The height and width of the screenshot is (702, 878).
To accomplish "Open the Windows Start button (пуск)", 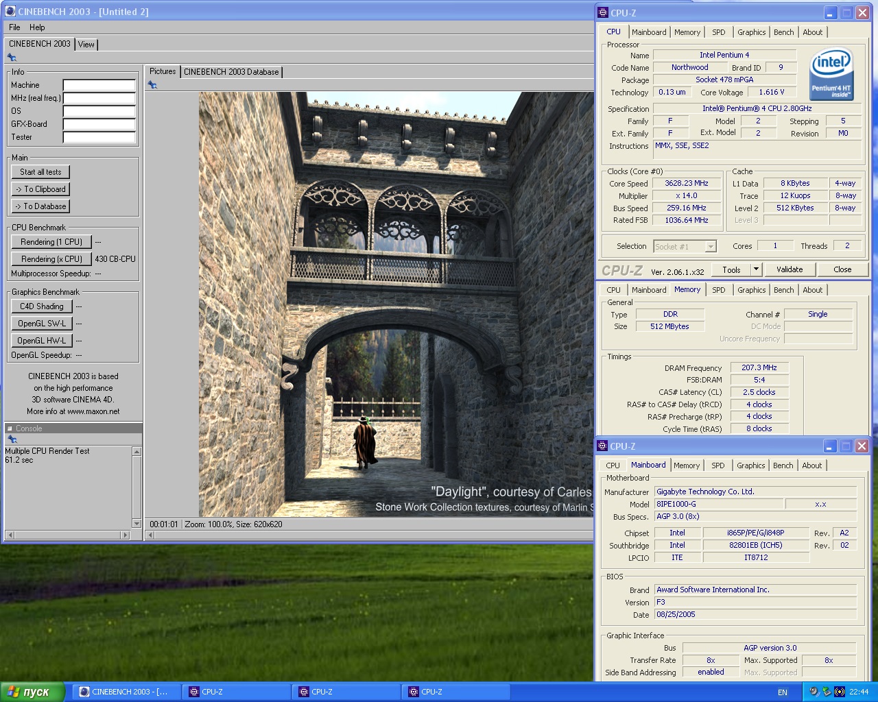I will click(33, 692).
